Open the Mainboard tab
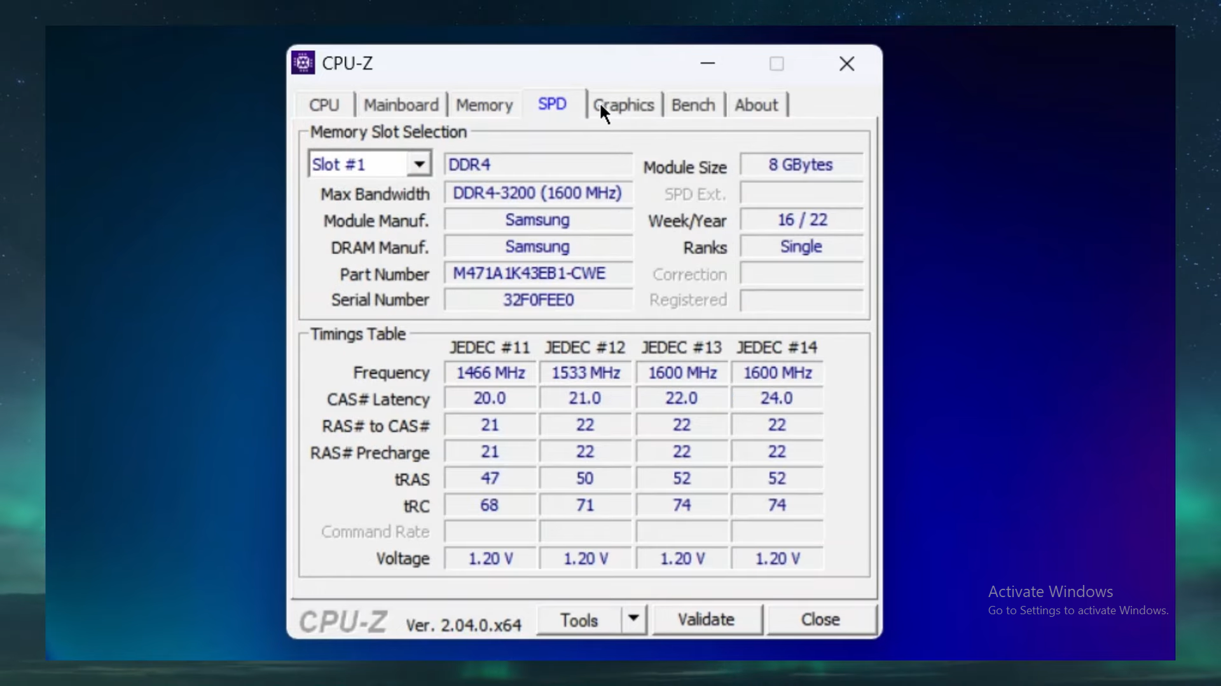Screen dimensions: 1221x686 (x=401, y=105)
